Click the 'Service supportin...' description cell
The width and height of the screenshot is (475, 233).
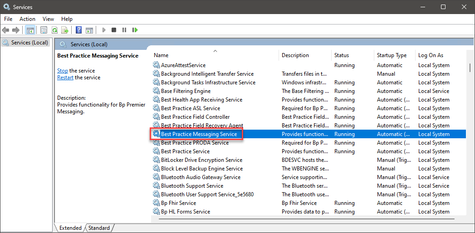[304, 177]
